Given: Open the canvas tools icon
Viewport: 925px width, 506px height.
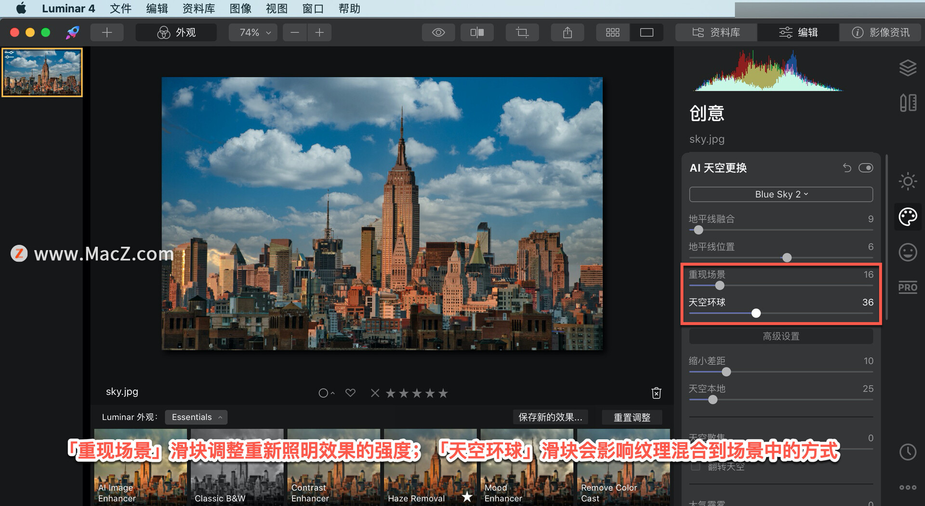Looking at the screenshot, I should (908, 102).
